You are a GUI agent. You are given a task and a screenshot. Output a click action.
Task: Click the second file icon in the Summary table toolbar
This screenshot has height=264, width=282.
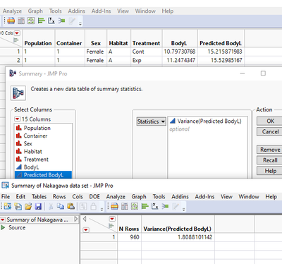(18, 206)
